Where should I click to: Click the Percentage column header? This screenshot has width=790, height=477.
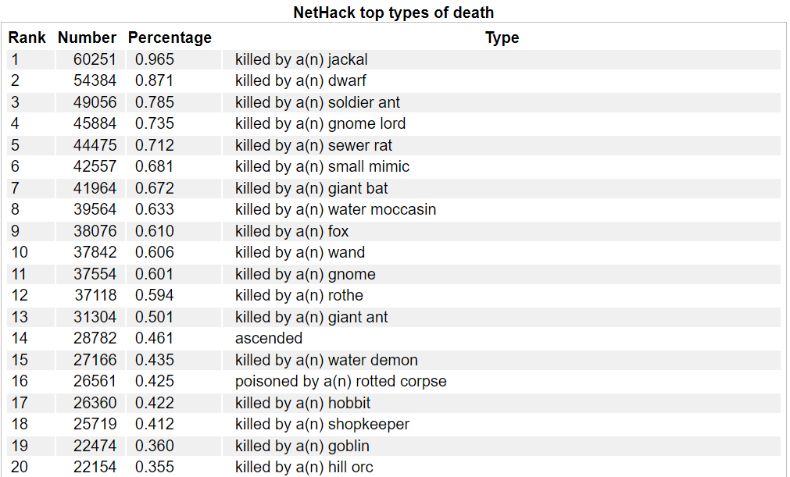170,37
